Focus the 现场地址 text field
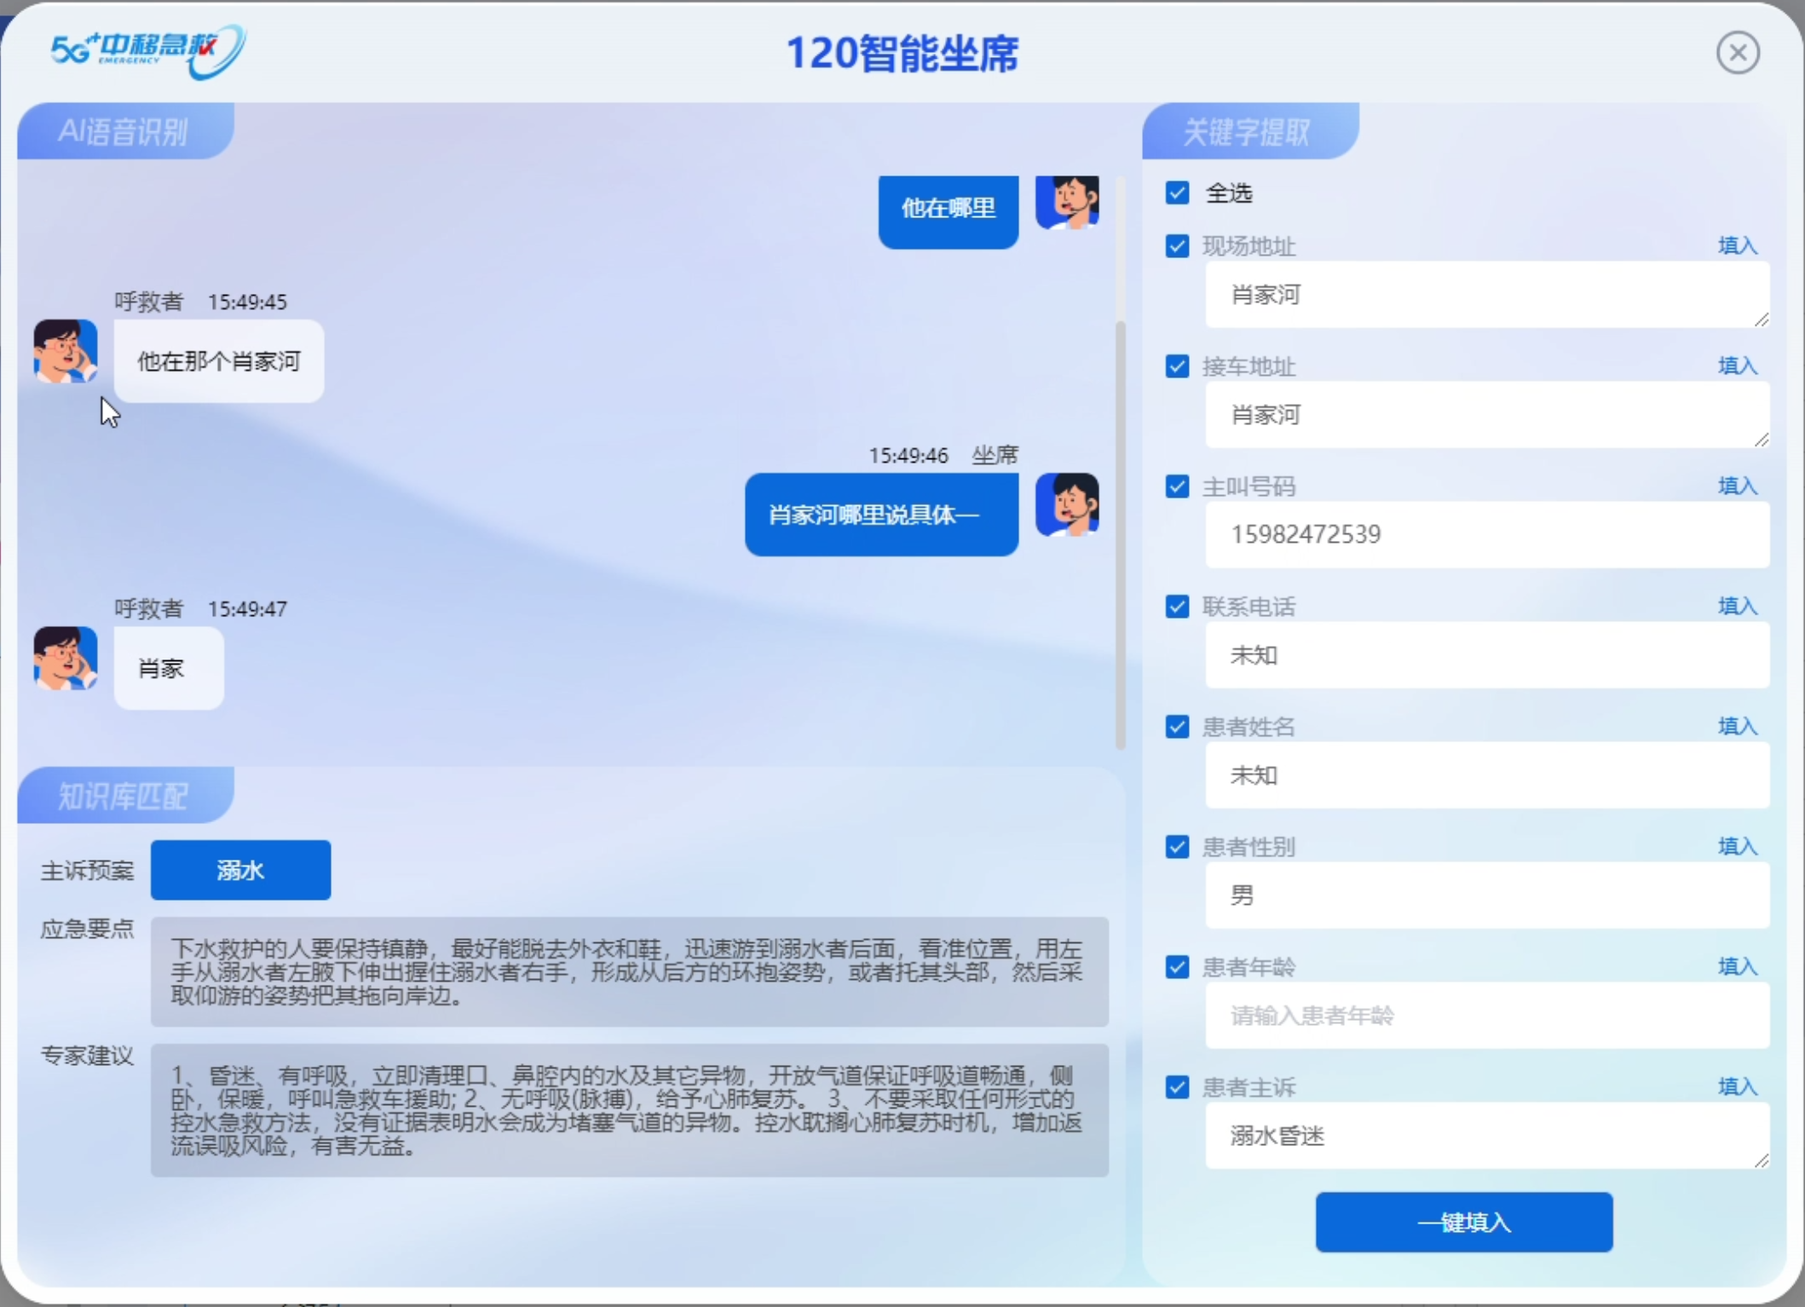Screen dimensions: 1805x1307 [x=1487, y=295]
